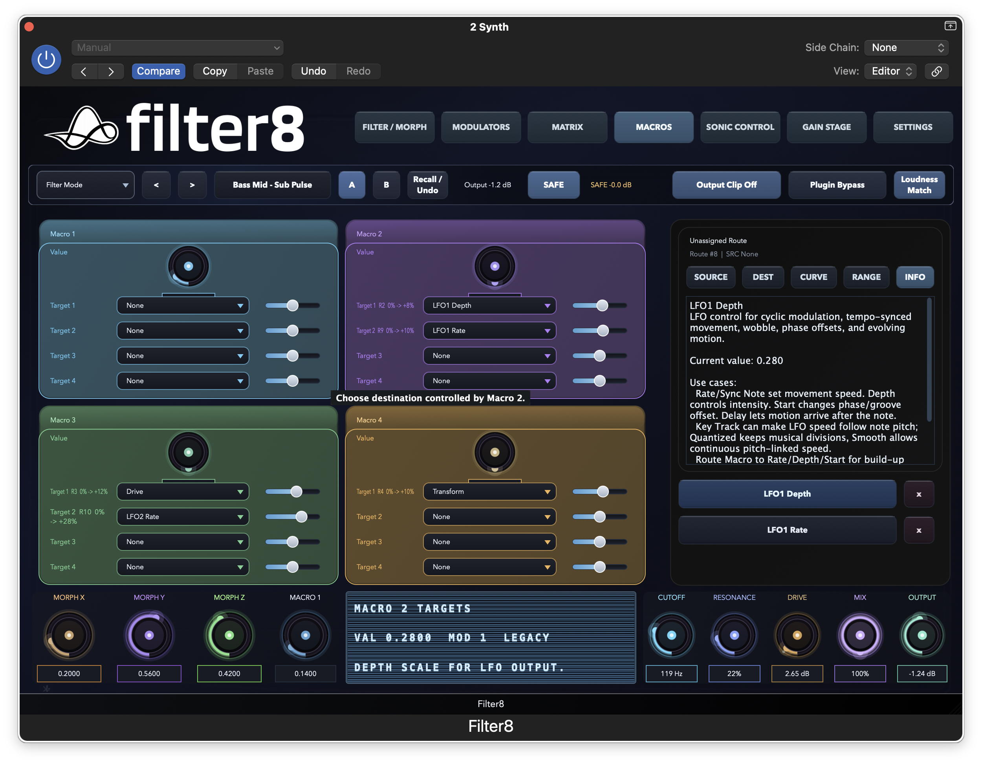982x764 pixels.
Task: Select the LFO1 Depth route button
Action: tap(787, 494)
